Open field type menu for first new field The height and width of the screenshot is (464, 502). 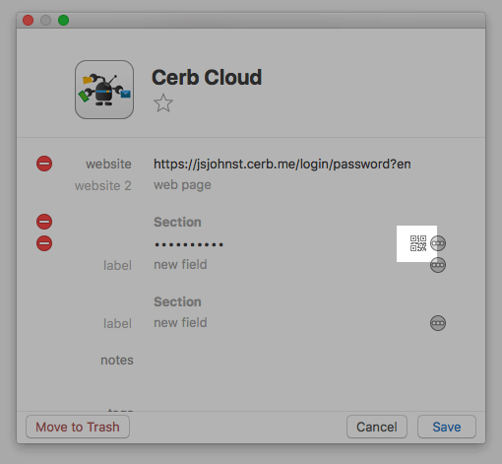pos(438,265)
